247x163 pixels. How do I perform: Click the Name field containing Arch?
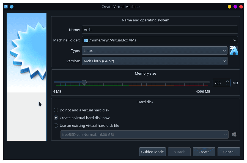click(x=160, y=30)
